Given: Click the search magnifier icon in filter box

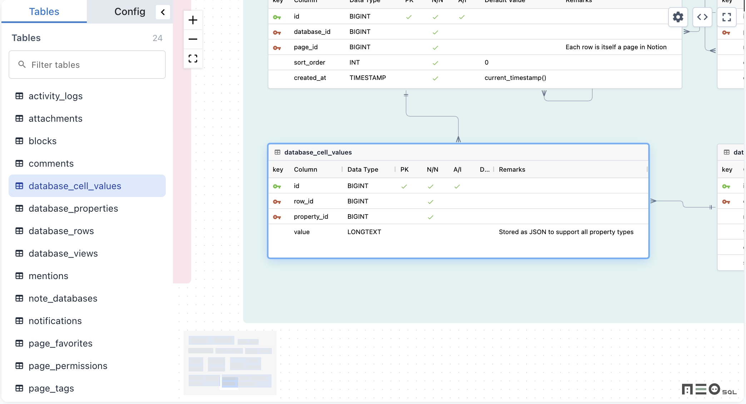Looking at the screenshot, I should (22, 64).
